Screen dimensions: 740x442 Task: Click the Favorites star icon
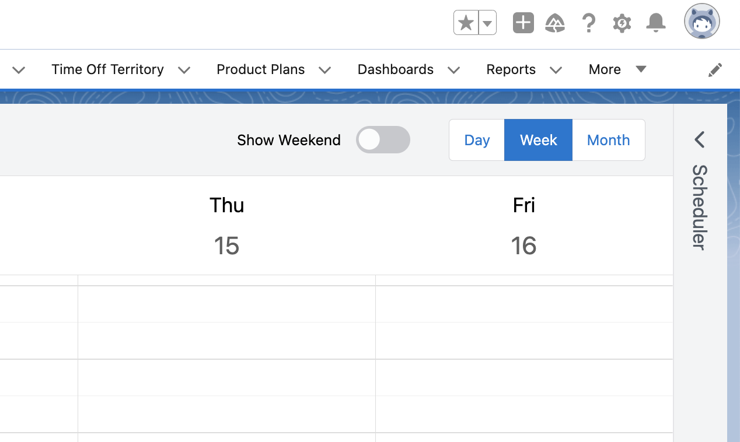coord(466,23)
